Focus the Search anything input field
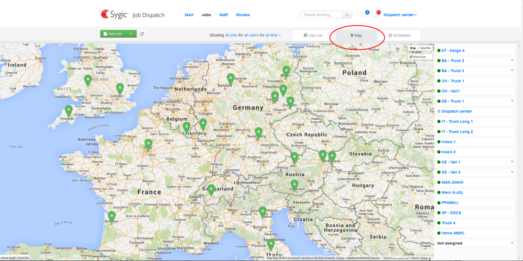Viewport: 523px width, 261px height. tap(321, 15)
